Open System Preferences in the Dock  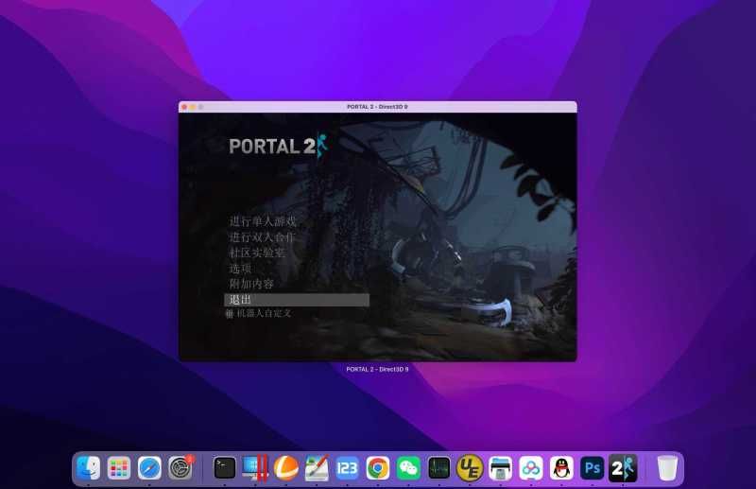click(x=180, y=468)
